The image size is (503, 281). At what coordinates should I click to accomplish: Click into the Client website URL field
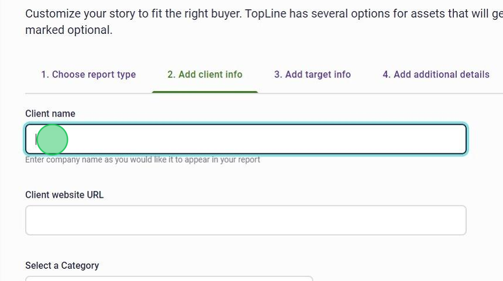point(246,220)
